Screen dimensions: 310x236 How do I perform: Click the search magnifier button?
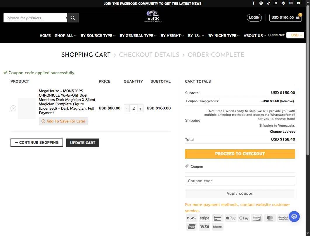tap(73, 18)
